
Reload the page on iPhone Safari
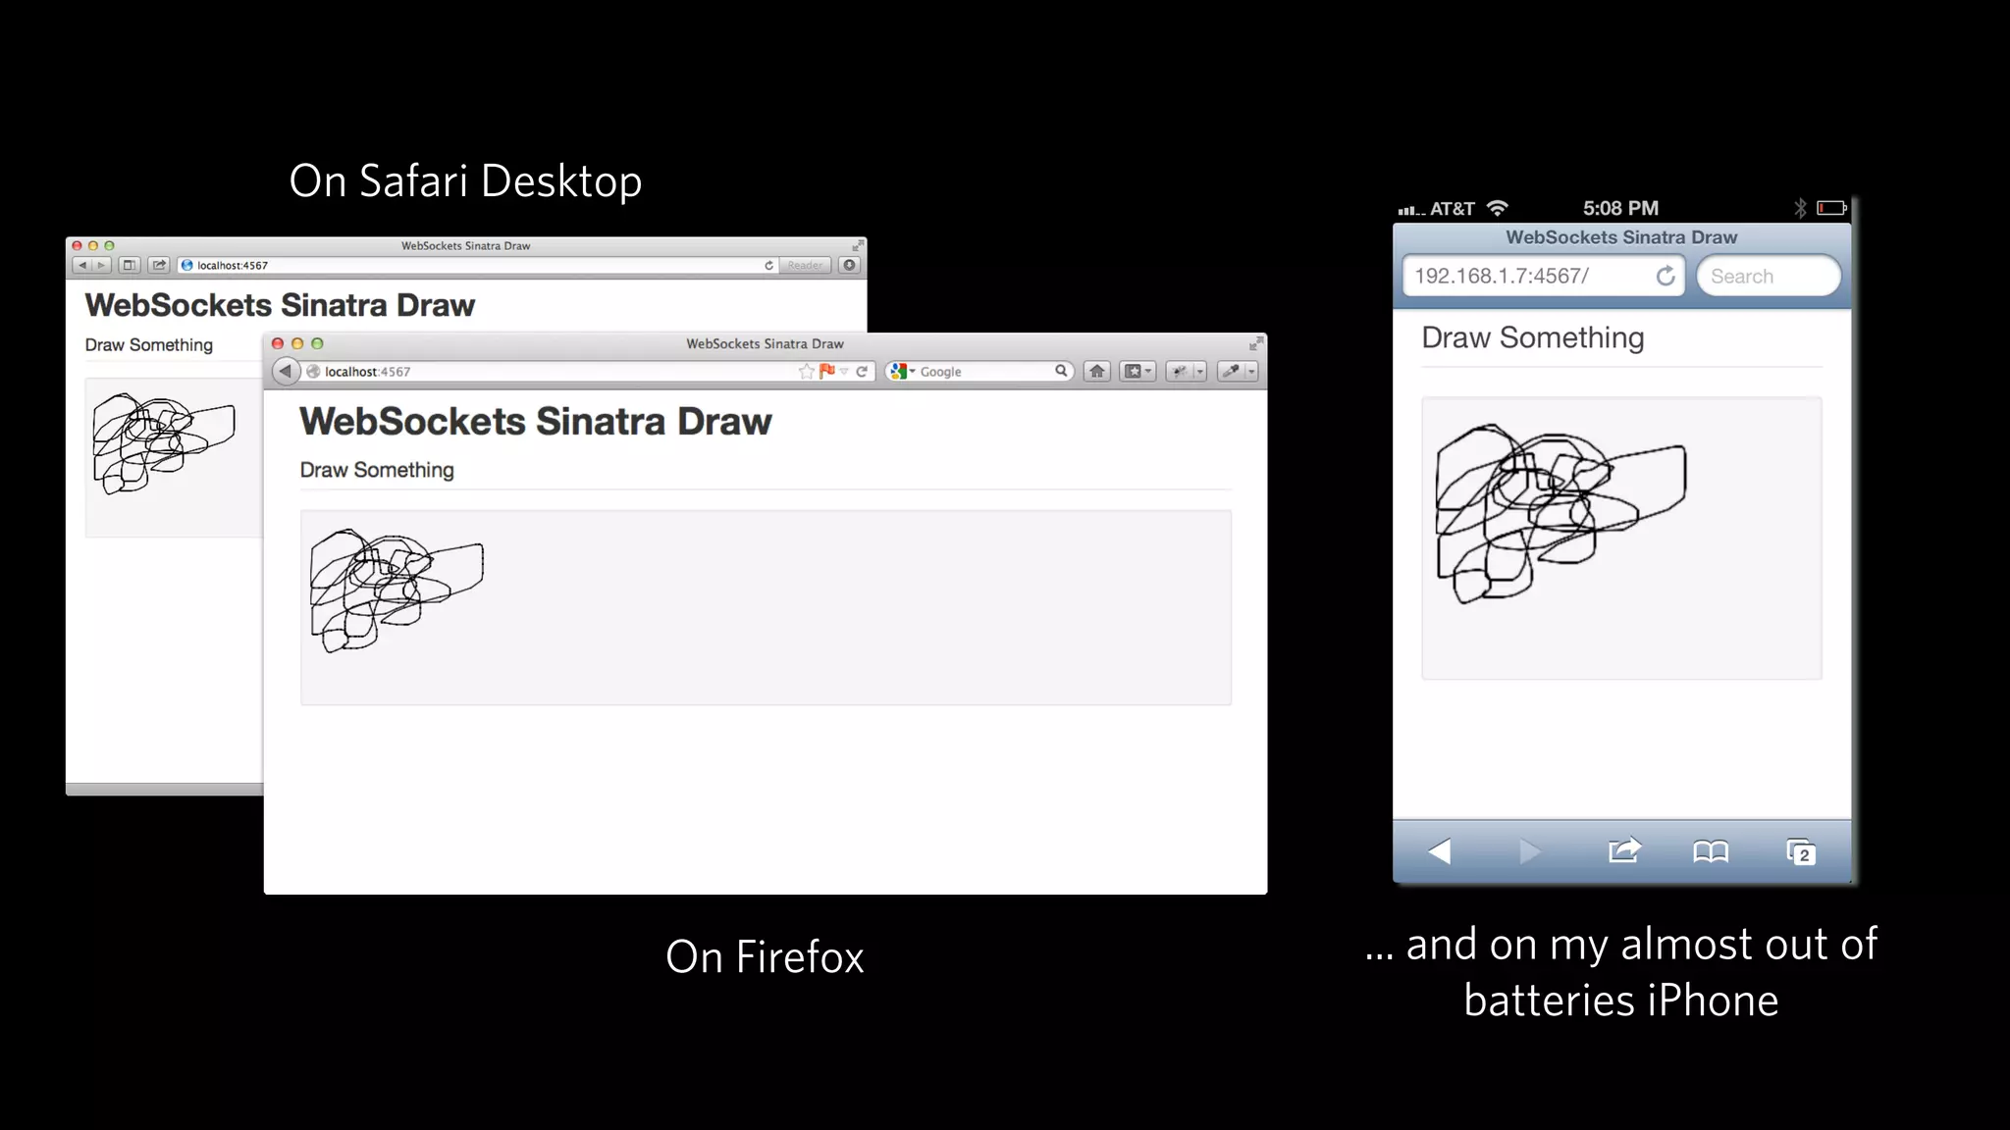pos(1666,277)
